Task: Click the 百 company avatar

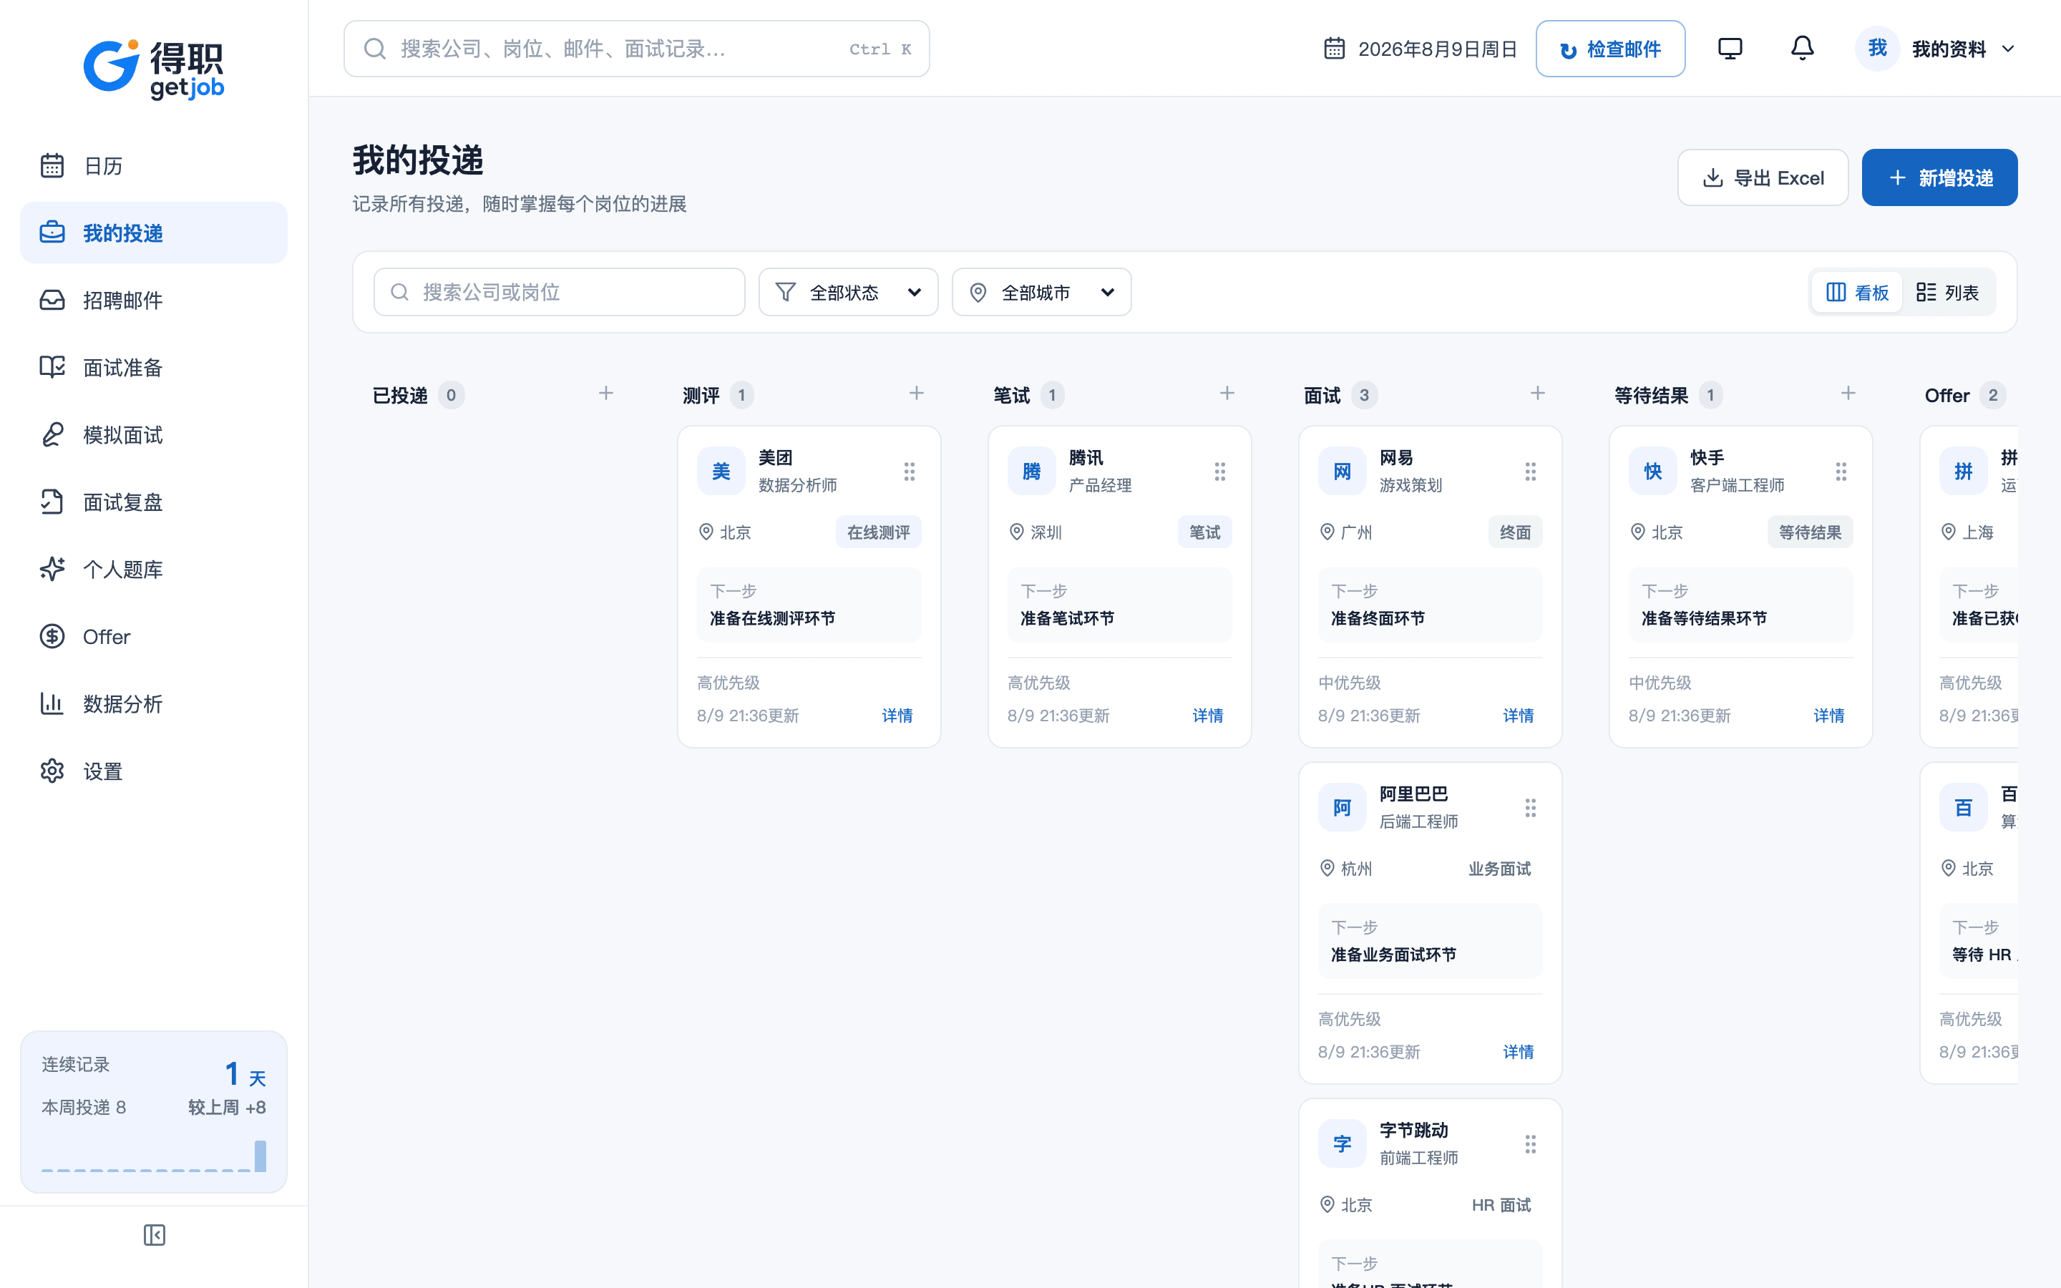Action: pos(1963,808)
